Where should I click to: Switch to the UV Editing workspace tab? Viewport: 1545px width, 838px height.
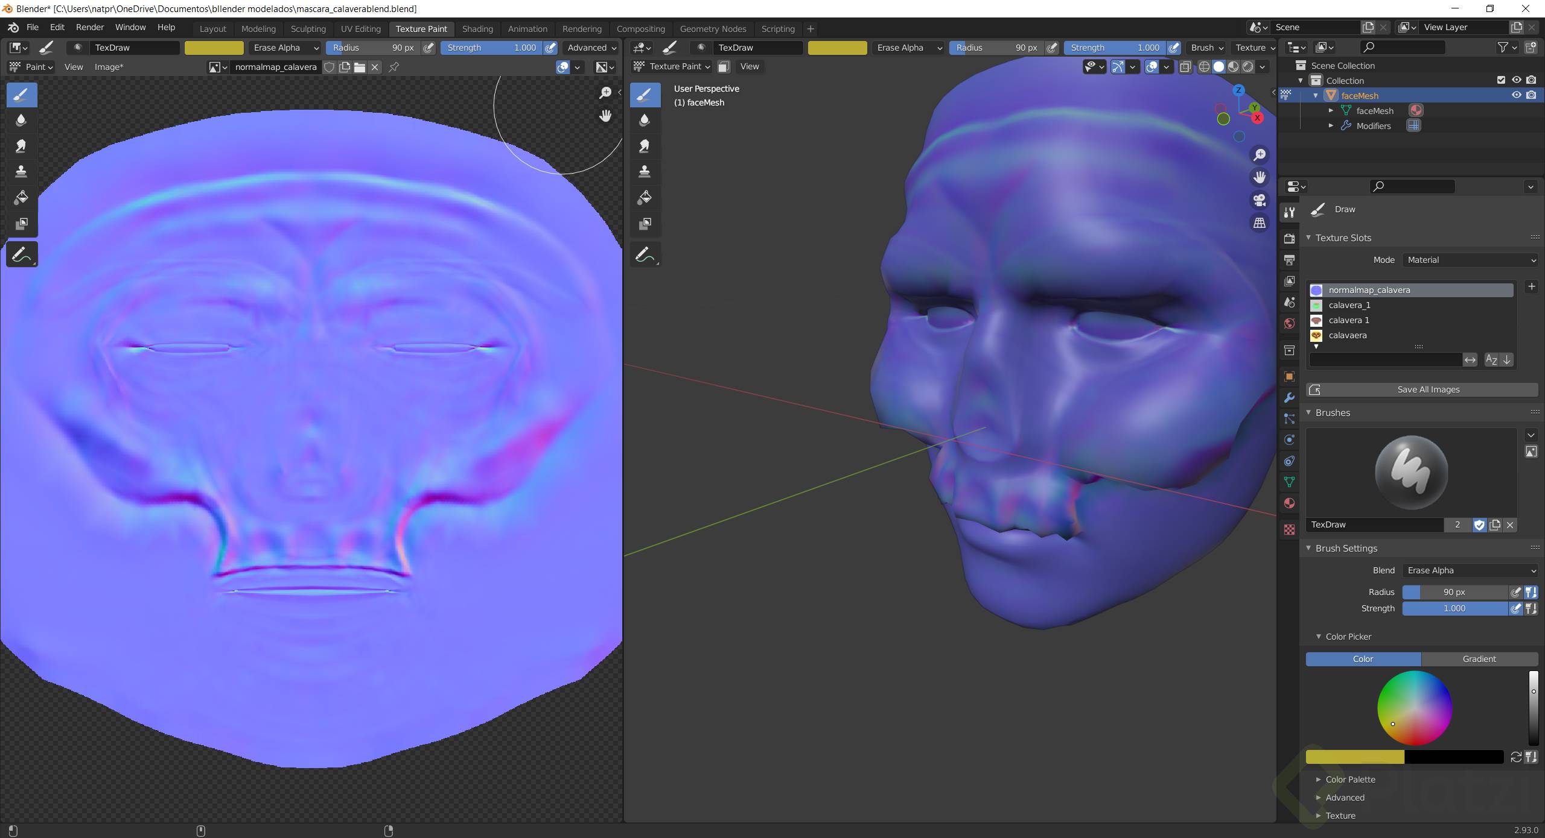[x=360, y=28]
